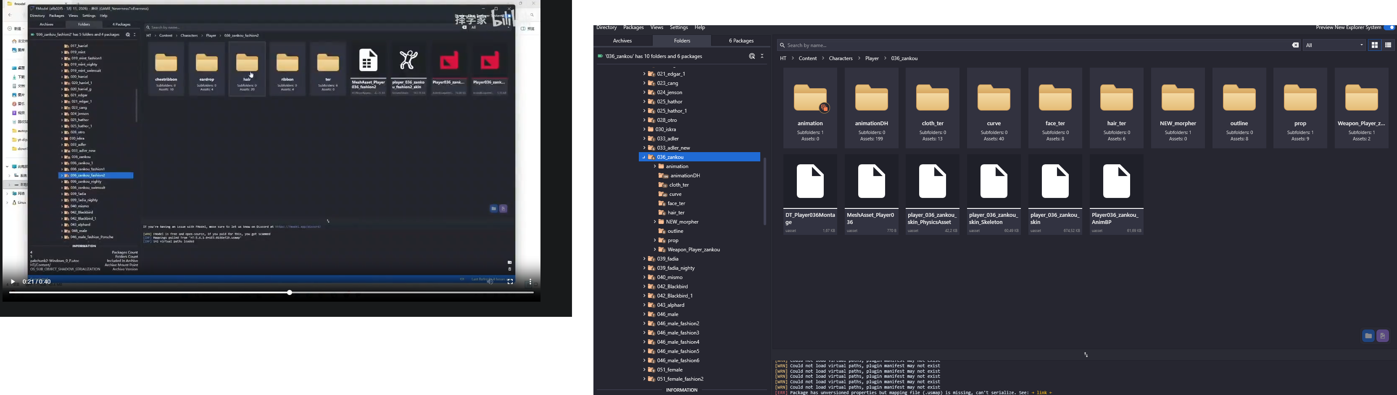This screenshot has height=395, width=1397.
Task: Select the player_036_zankou_skin_Skeleton file
Action: [x=994, y=195]
